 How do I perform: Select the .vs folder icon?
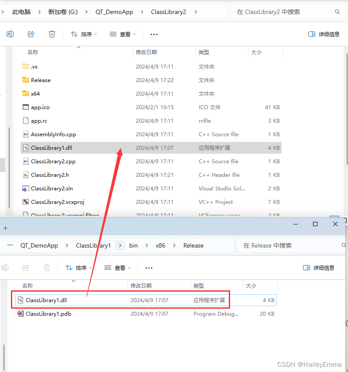coord(26,66)
